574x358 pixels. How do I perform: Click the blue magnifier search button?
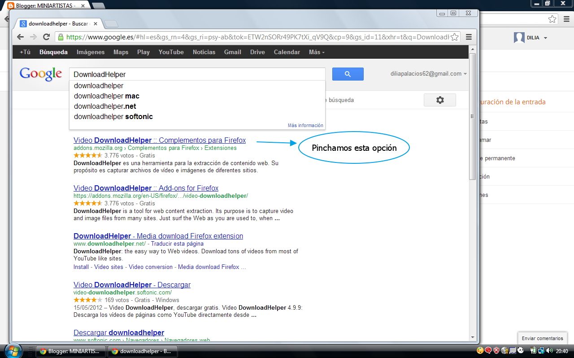pyautogui.click(x=348, y=74)
